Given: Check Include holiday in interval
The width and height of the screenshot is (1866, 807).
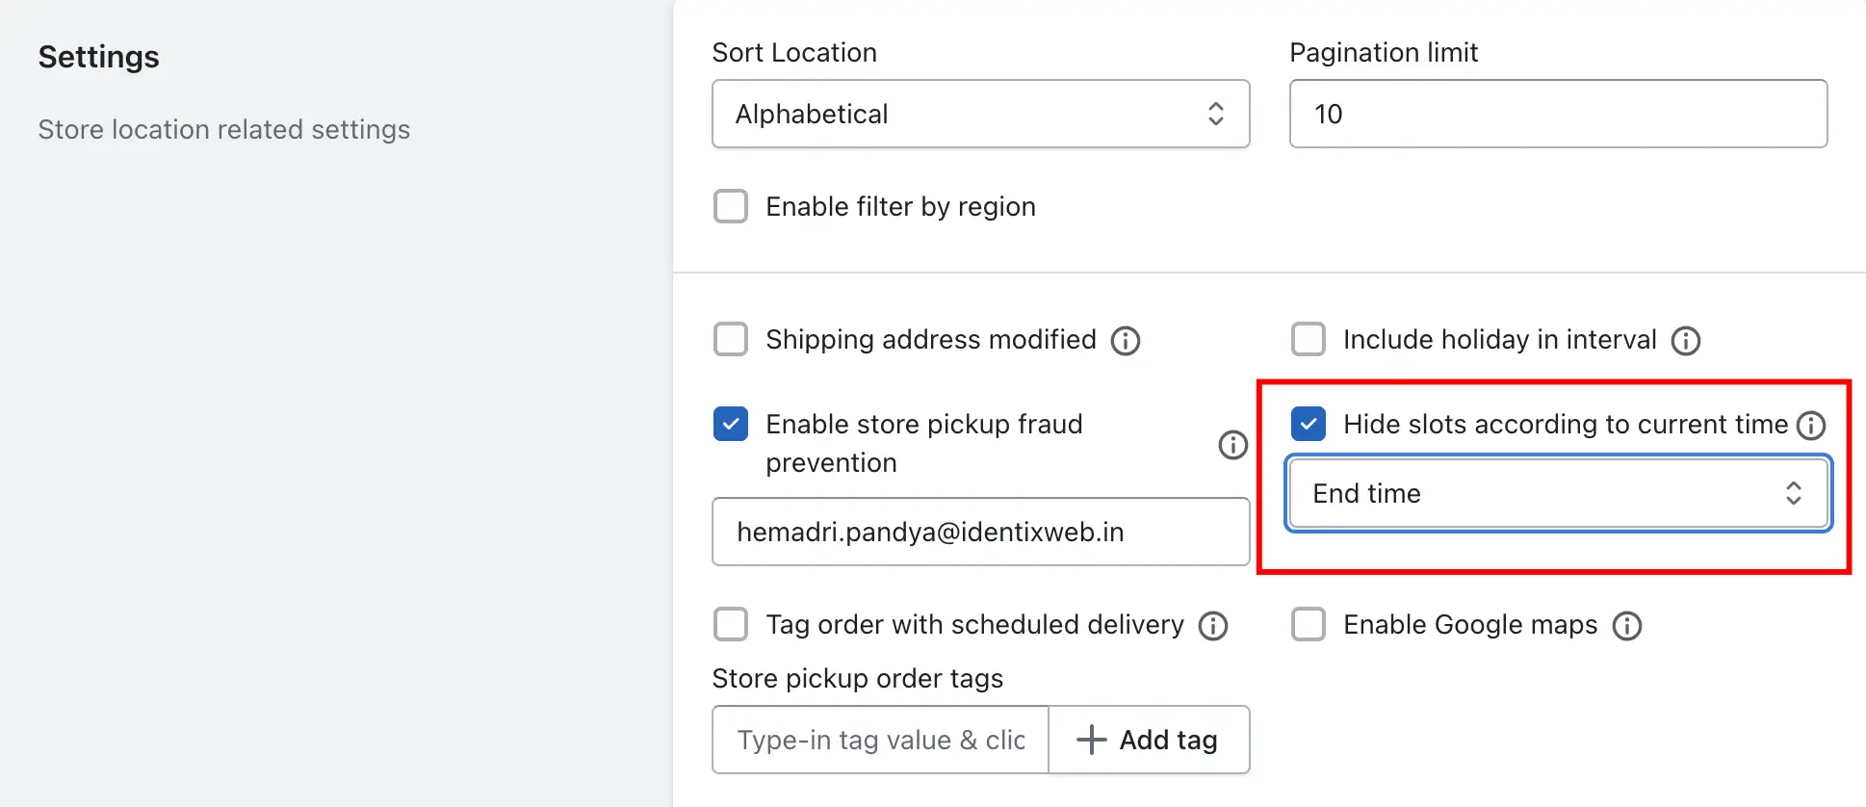Looking at the screenshot, I should coord(1309,339).
